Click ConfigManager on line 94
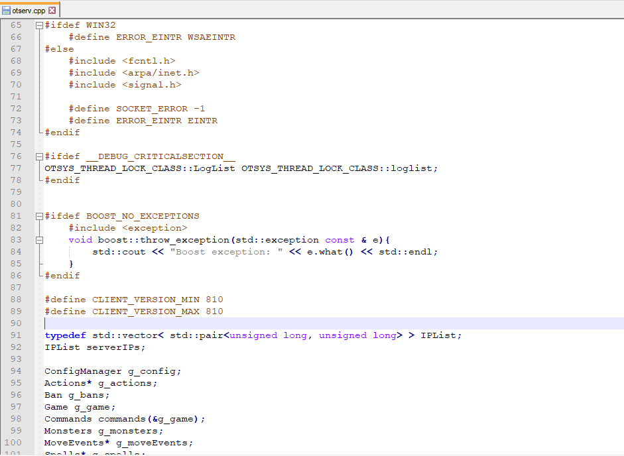This screenshot has height=456, width=624. pos(83,371)
